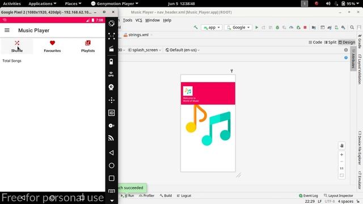Click the AVD Manager phone icon in toolbar
363x204 pixels.
pos(336,27)
